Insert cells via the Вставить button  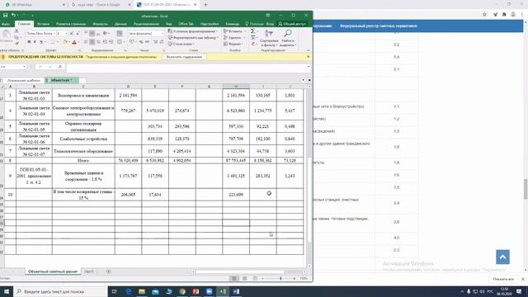(234, 31)
